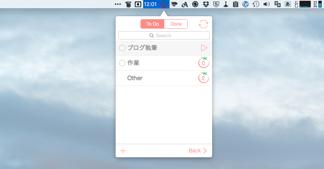Add a new task with plus icon
Viewport: 324px width, 169px height.
coord(123,151)
